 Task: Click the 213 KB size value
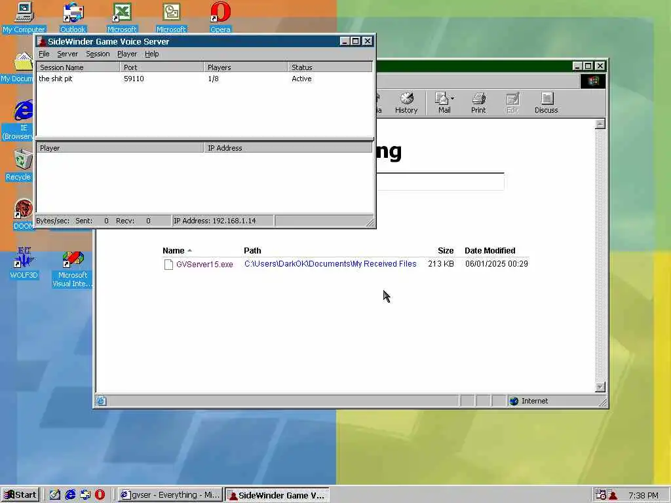[x=441, y=264]
